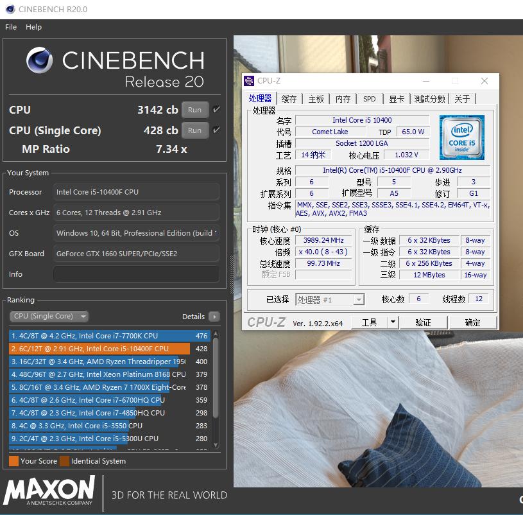Select the 处理器 tab in CPU-Z
The width and height of the screenshot is (523, 515).
[x=260, y=98]
